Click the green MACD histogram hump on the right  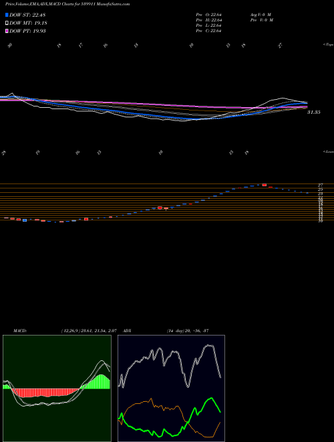97,383
